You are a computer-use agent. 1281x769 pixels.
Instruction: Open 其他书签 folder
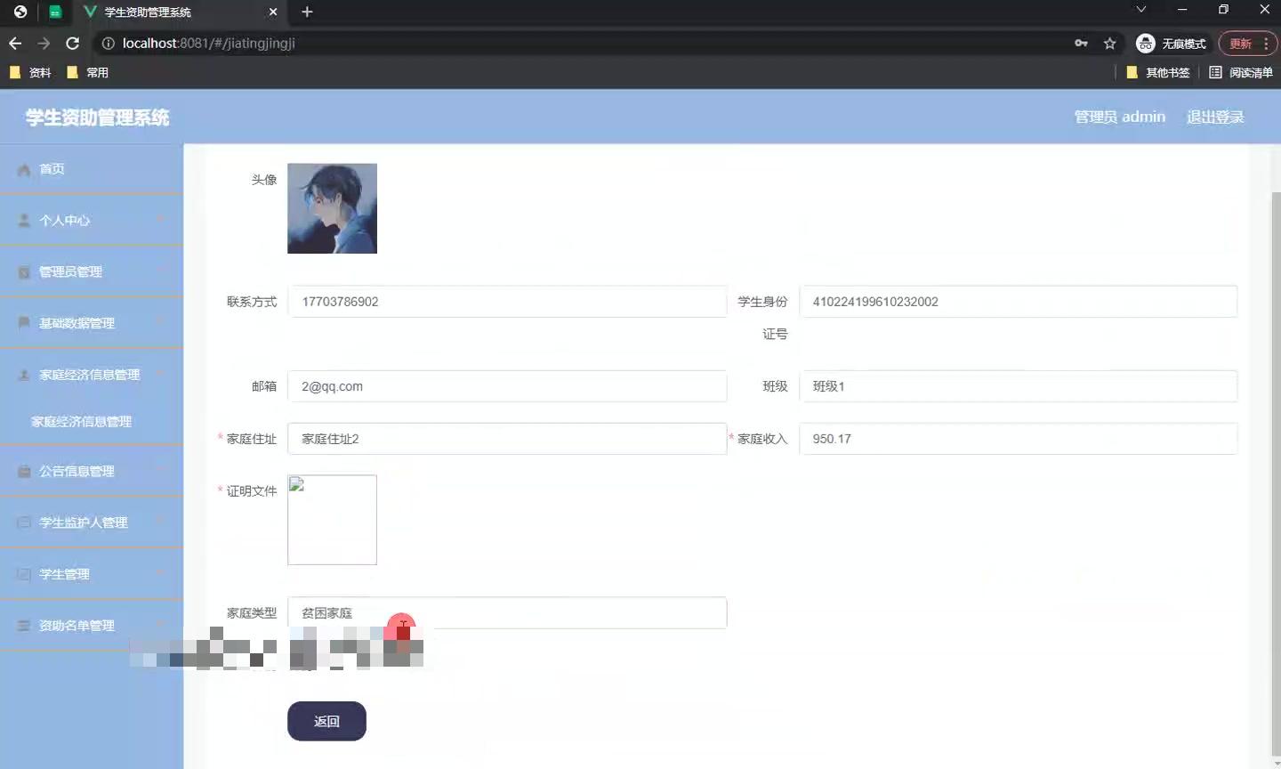point(1158,72)
